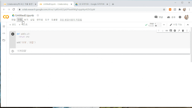This screenshot has height=108, width=192.
Task: Clear cell output icon
Action: click(x=13, y=51)
